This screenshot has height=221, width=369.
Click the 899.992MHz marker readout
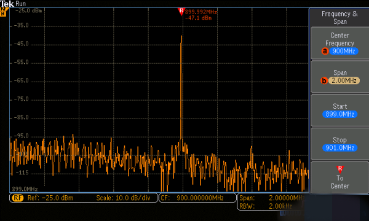pos(200,12)
